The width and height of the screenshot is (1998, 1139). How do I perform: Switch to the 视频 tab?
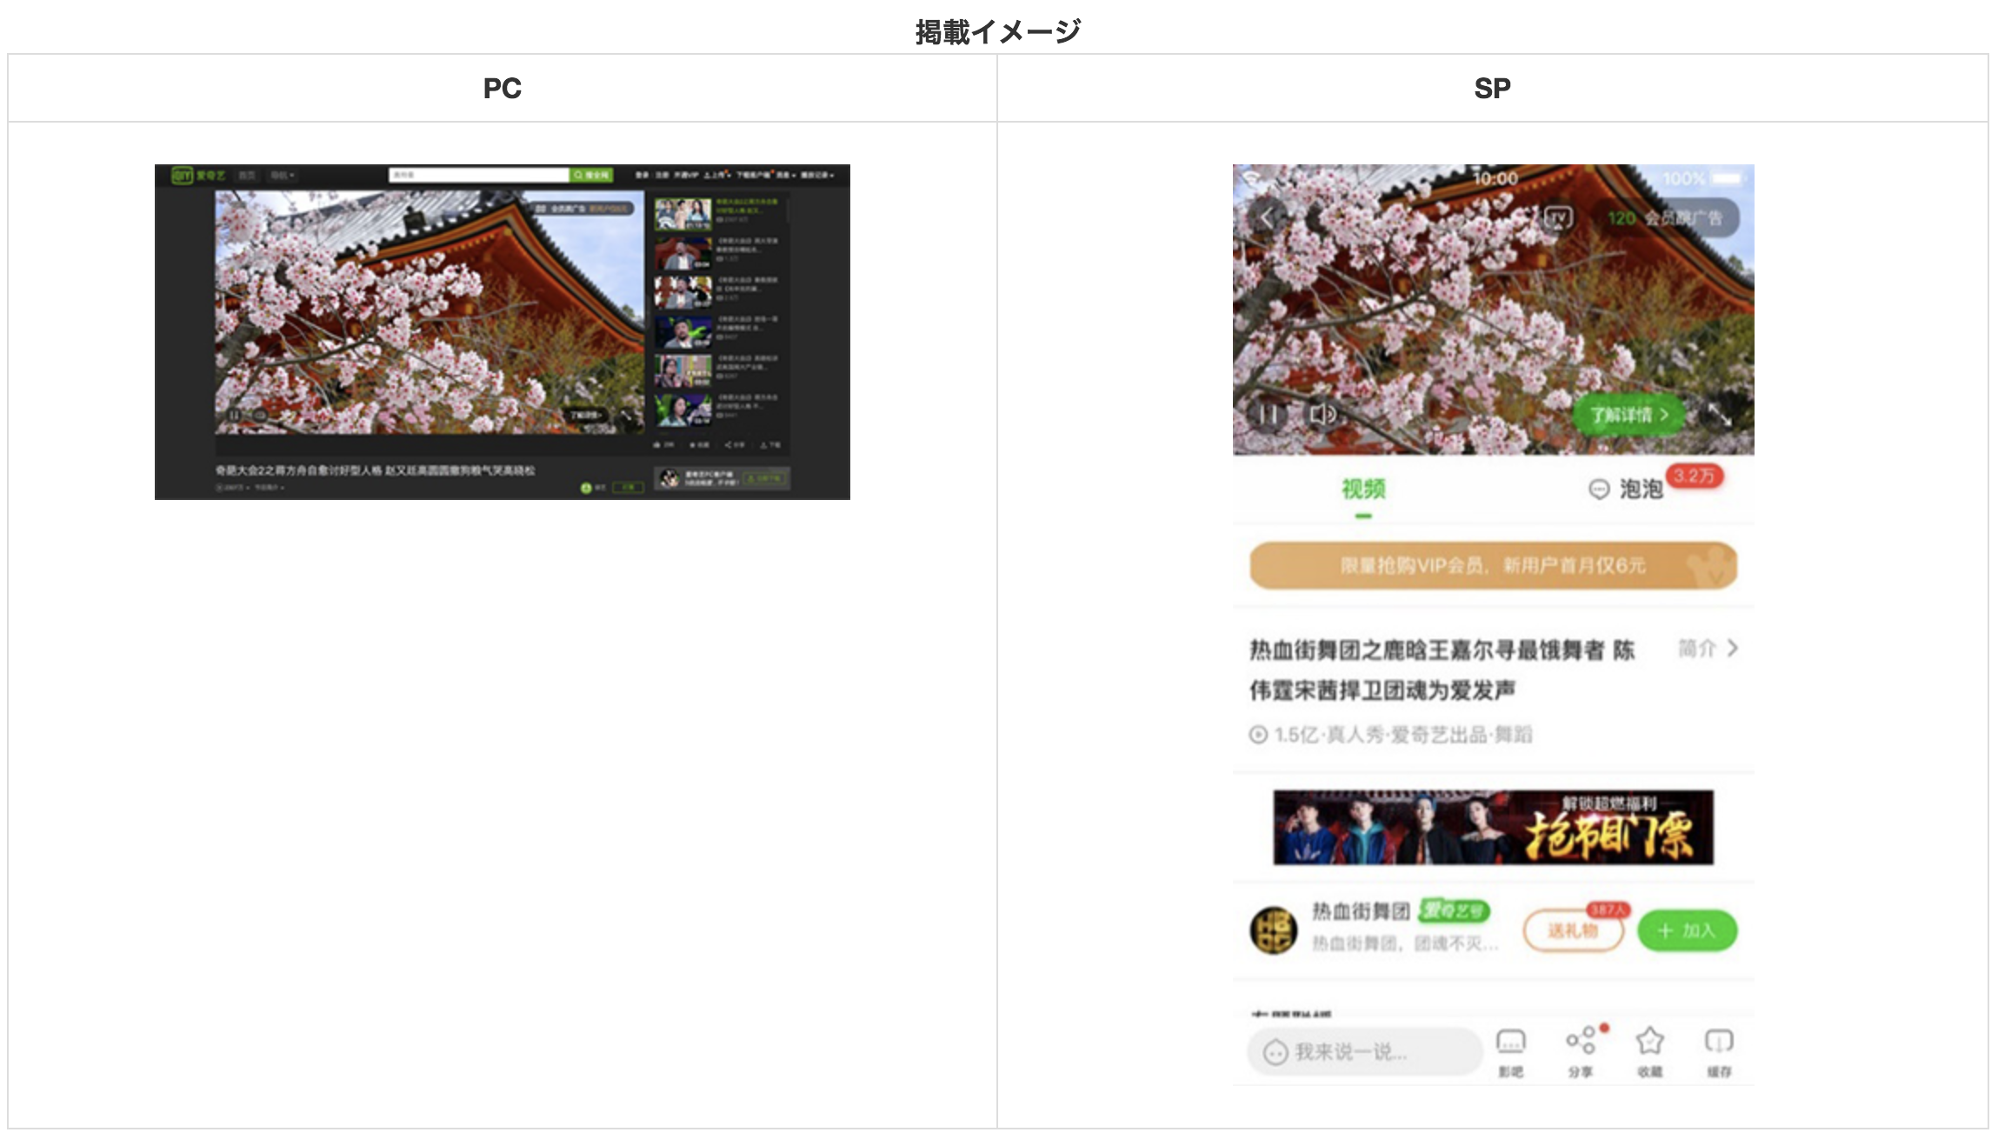(x=1363, y=490)
